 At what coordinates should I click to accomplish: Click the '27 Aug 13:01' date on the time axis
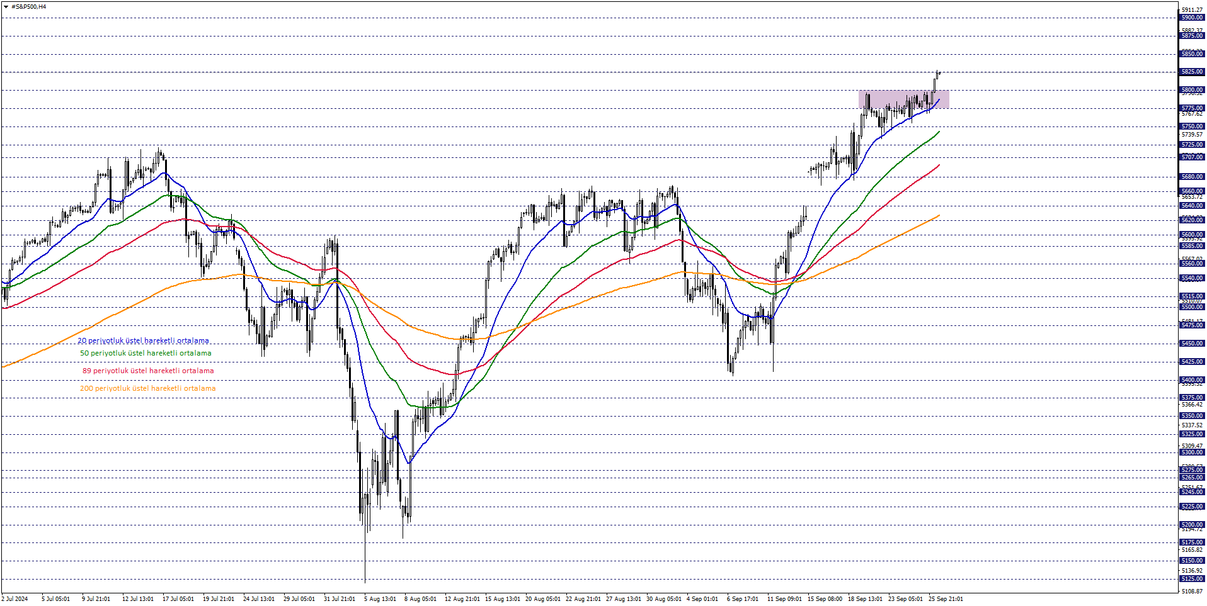[x=623, y=599]
